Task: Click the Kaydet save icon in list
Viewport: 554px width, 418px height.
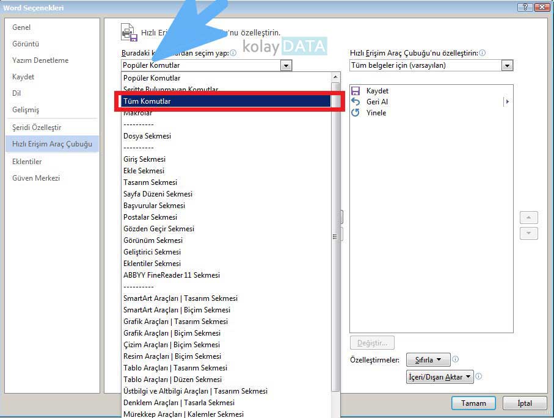Action: pyautogui.click(x=355, y=91)
